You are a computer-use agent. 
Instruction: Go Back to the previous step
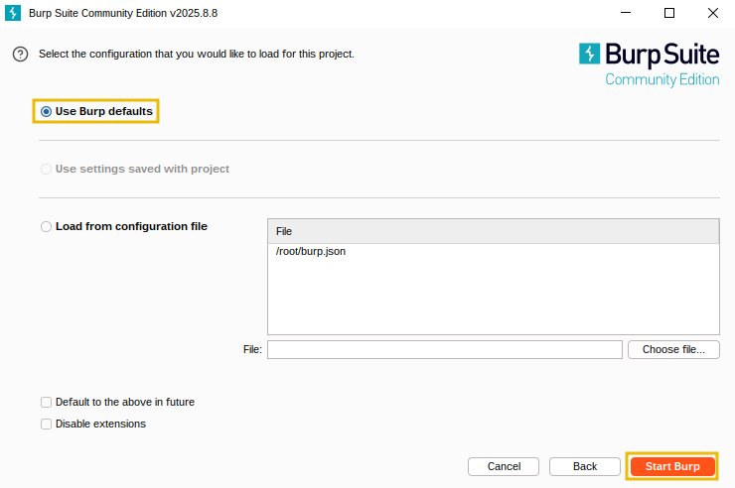tap(585, 466)
